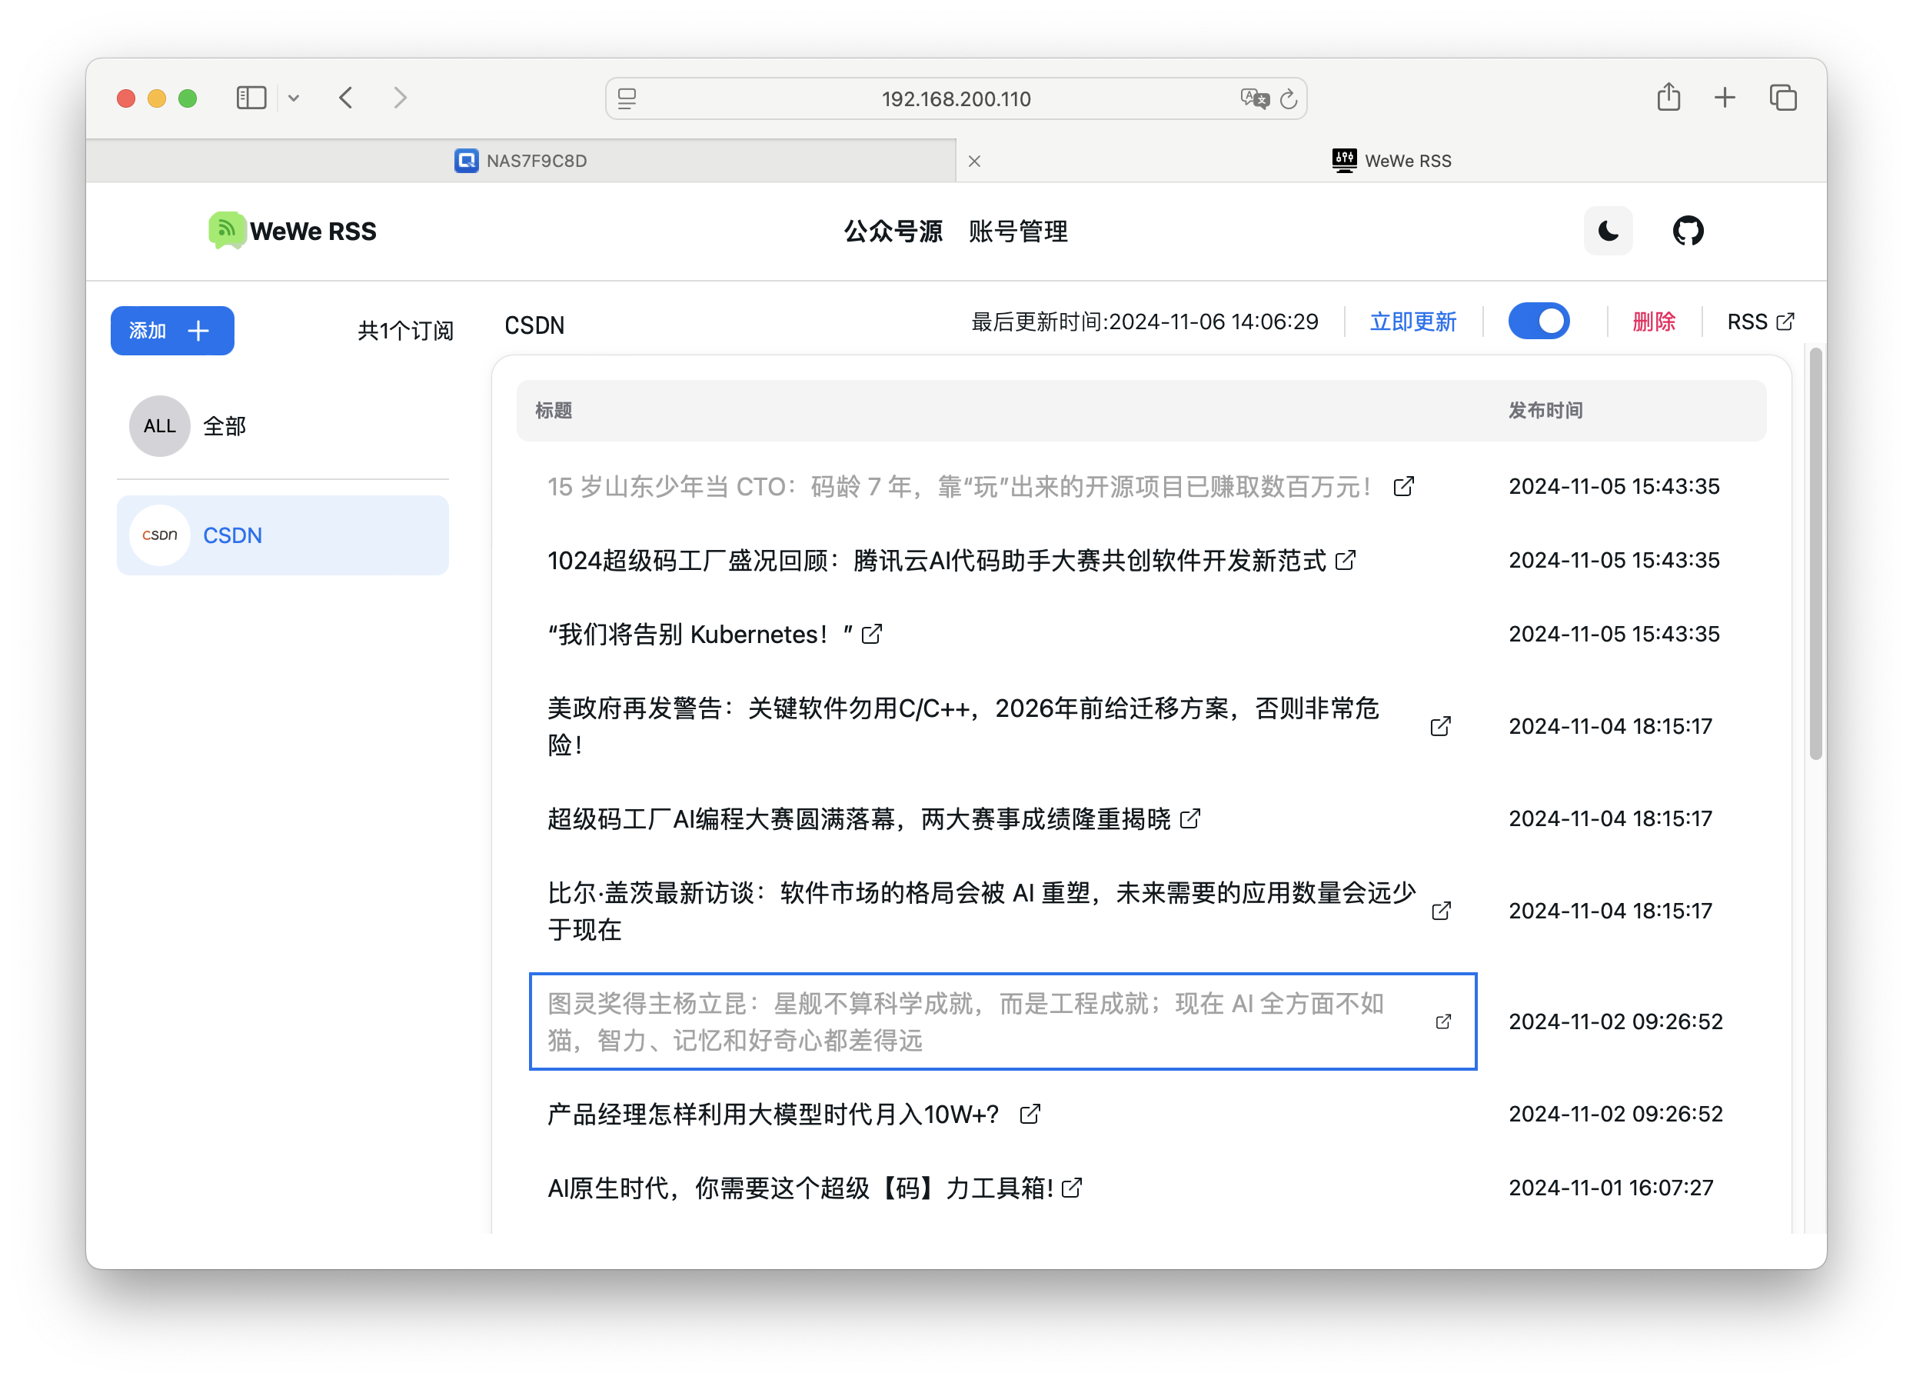1913x1383 pixels.
Task: Toggle Safari sidebar icon
Action: coord(251,98)
